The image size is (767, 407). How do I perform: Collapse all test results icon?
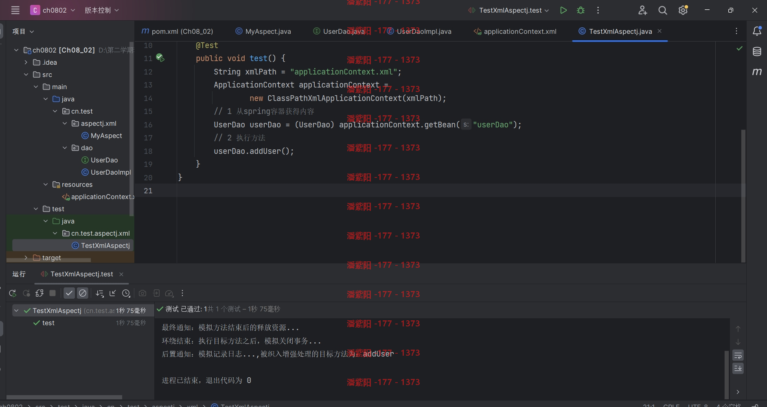113,293
